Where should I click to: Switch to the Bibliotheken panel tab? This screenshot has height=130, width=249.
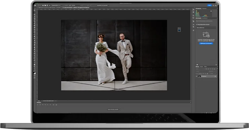click(x=199, y=18)
